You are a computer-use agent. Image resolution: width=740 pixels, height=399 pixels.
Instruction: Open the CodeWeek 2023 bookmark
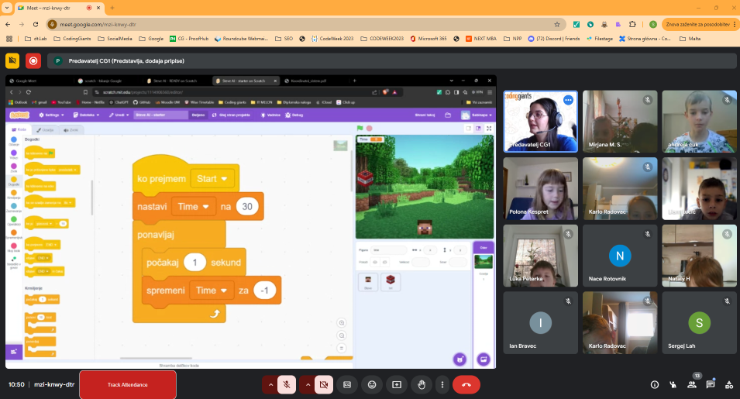(x=332, y=38)
